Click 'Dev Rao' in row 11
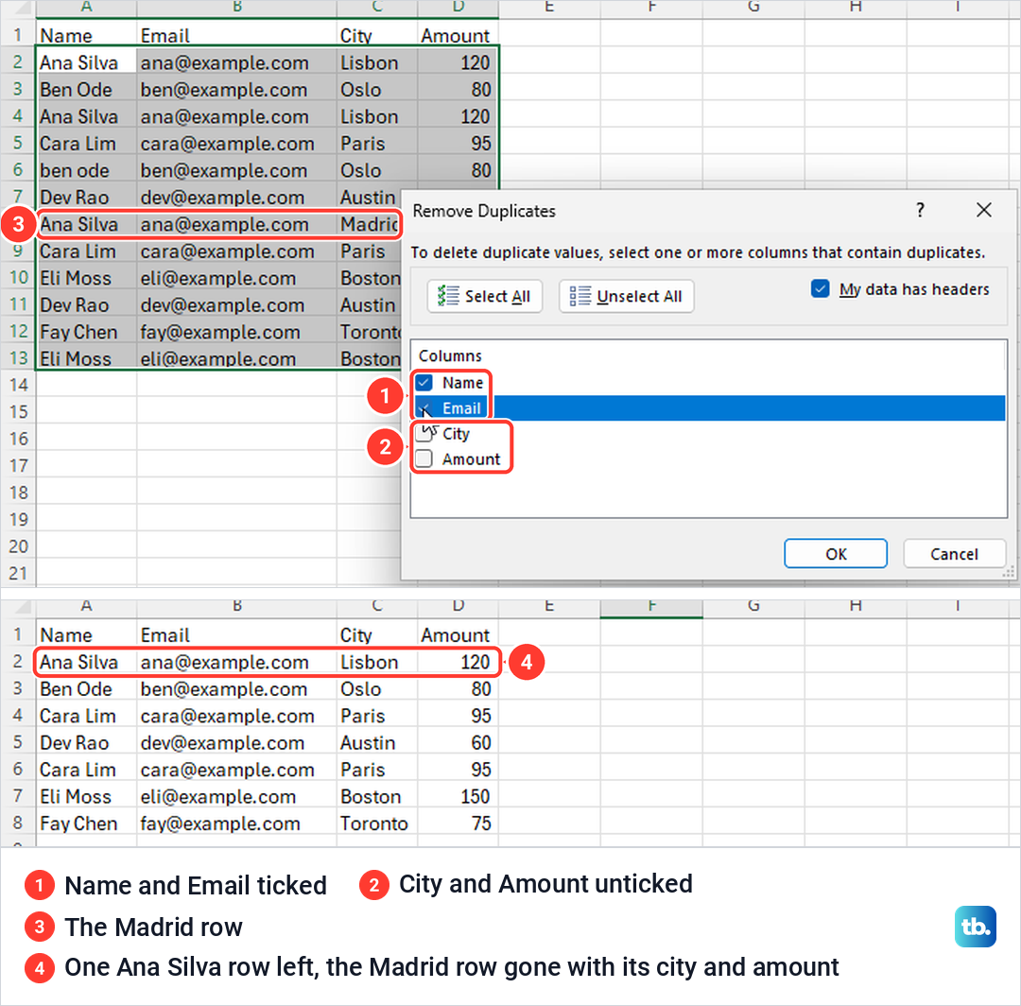The width and height of the screenshot is (1021, 1006). point(86,305)
